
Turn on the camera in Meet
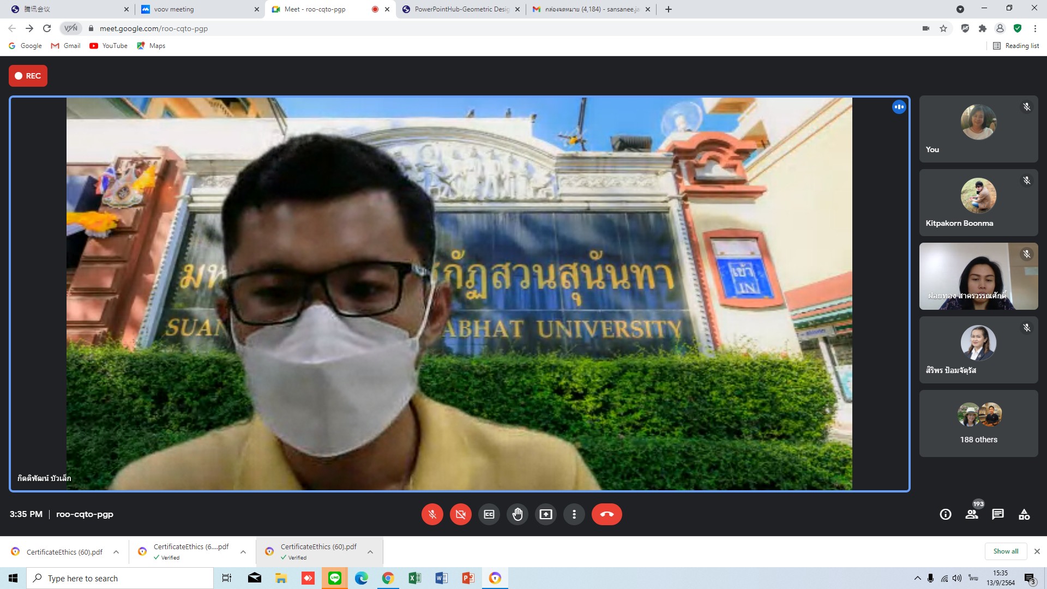pos(460,514)
